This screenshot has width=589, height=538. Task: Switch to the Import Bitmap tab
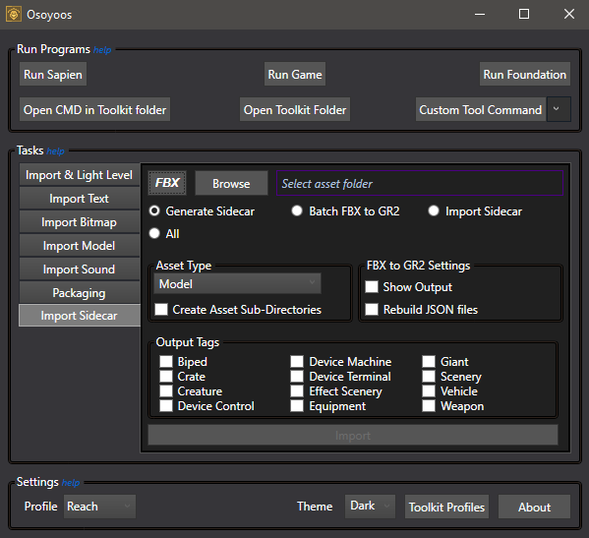[80, 222]
